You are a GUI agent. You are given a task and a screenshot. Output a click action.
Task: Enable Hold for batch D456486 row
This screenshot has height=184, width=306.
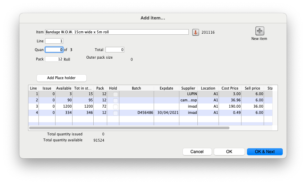(115, 113)
